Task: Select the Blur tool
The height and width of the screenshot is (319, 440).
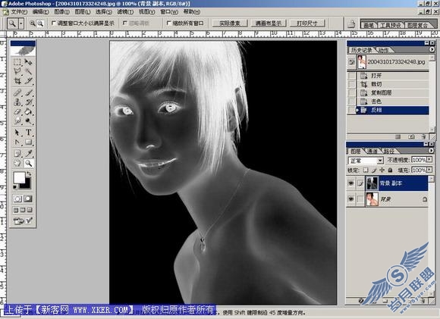Action: click(17, 120)
